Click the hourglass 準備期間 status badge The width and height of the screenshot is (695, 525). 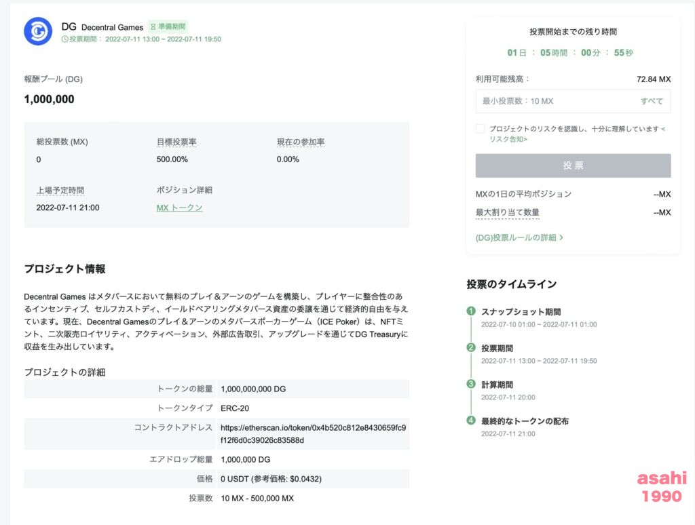pos(168,26)
